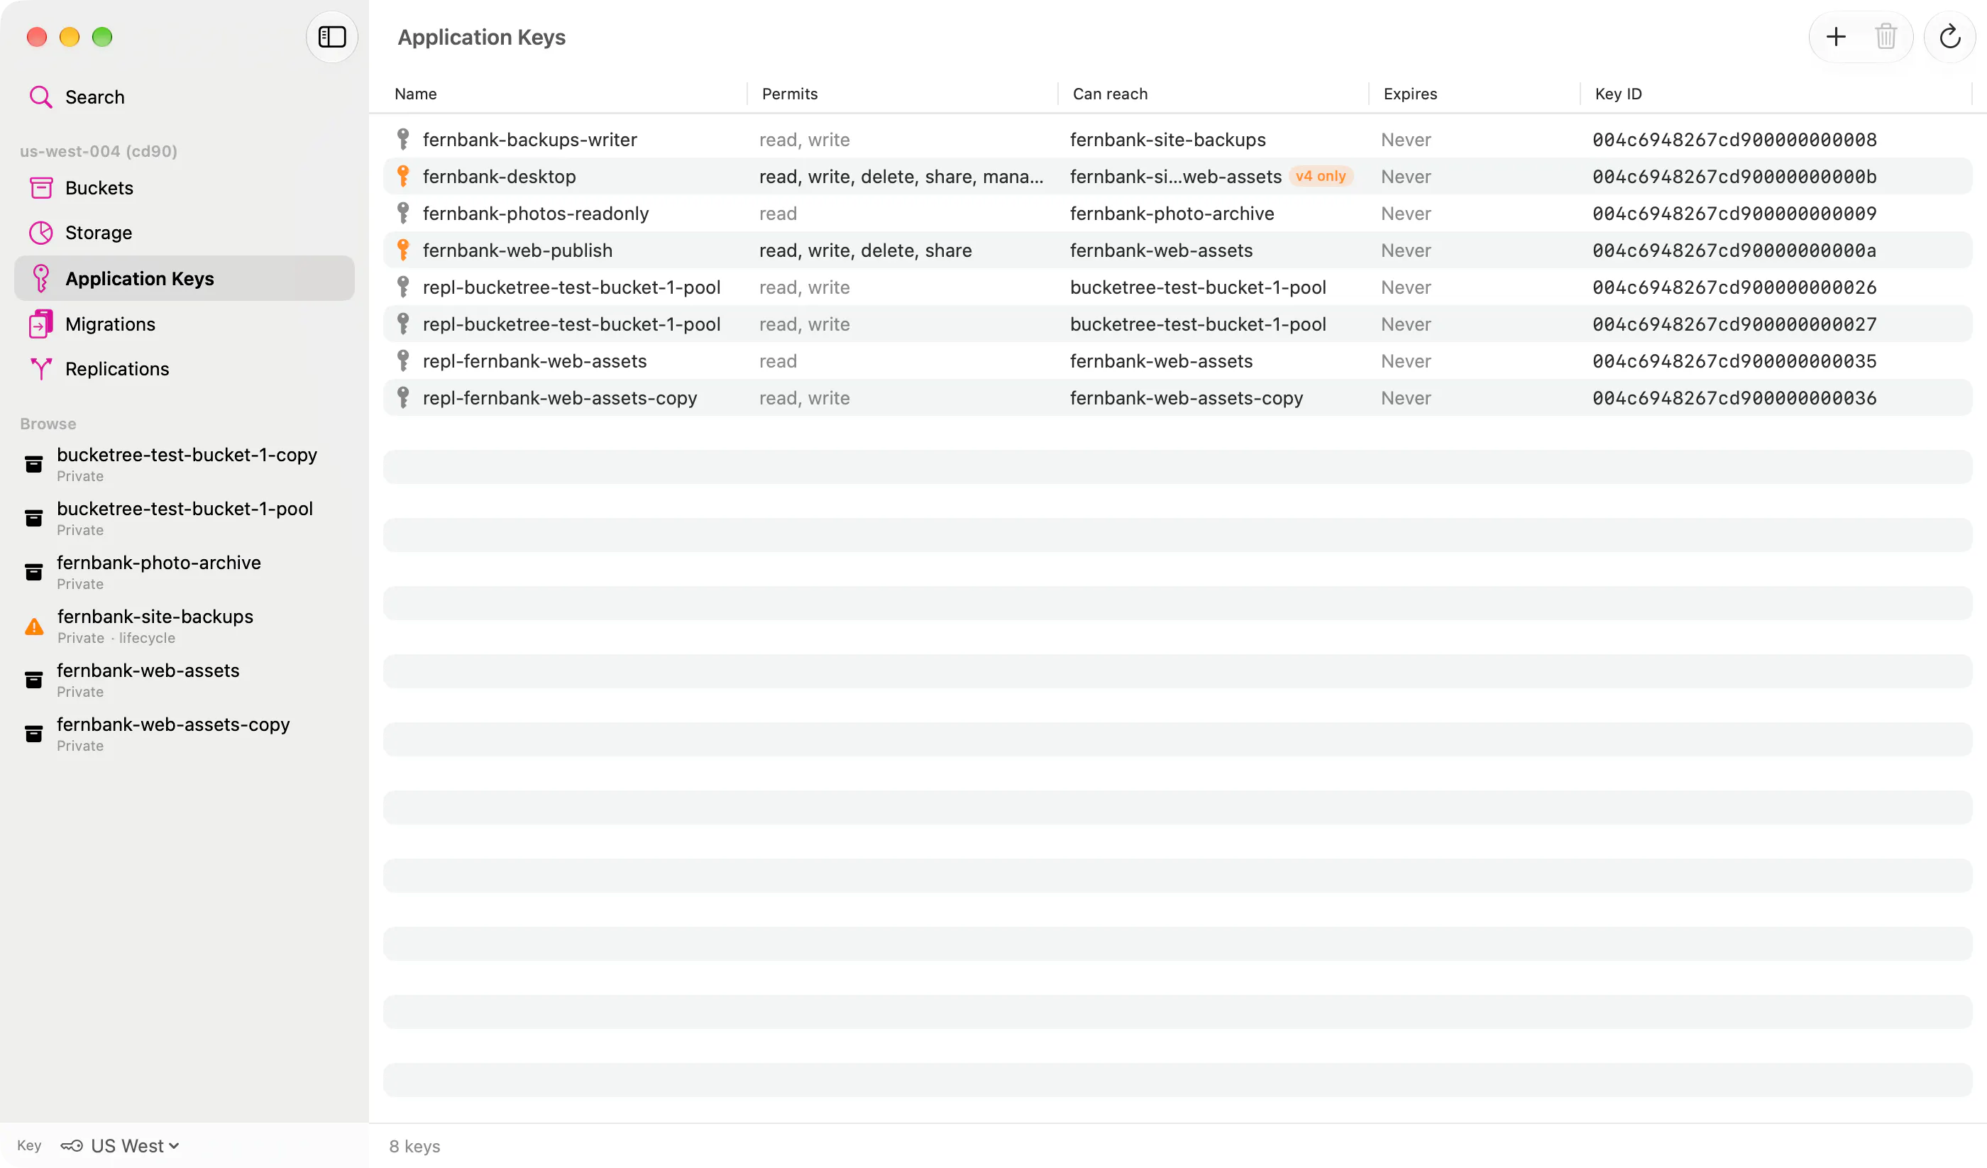Viewport: 1987px width, 1168px height.
Task: Select the fernbank-web-publish key name
Action: click(x=517, y=250)
